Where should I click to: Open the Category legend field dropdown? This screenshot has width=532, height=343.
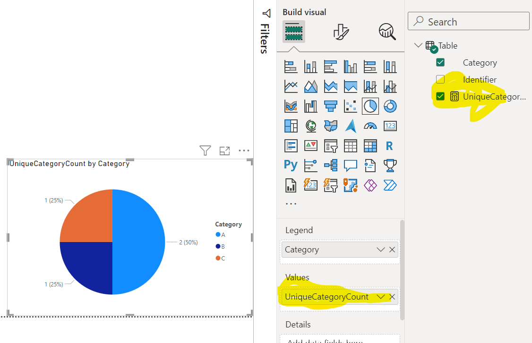pyautogui.click(x=381, y=250)
